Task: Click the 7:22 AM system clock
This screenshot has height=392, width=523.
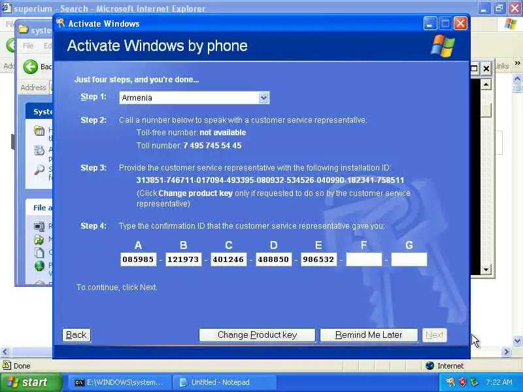Action: point(499,382)
